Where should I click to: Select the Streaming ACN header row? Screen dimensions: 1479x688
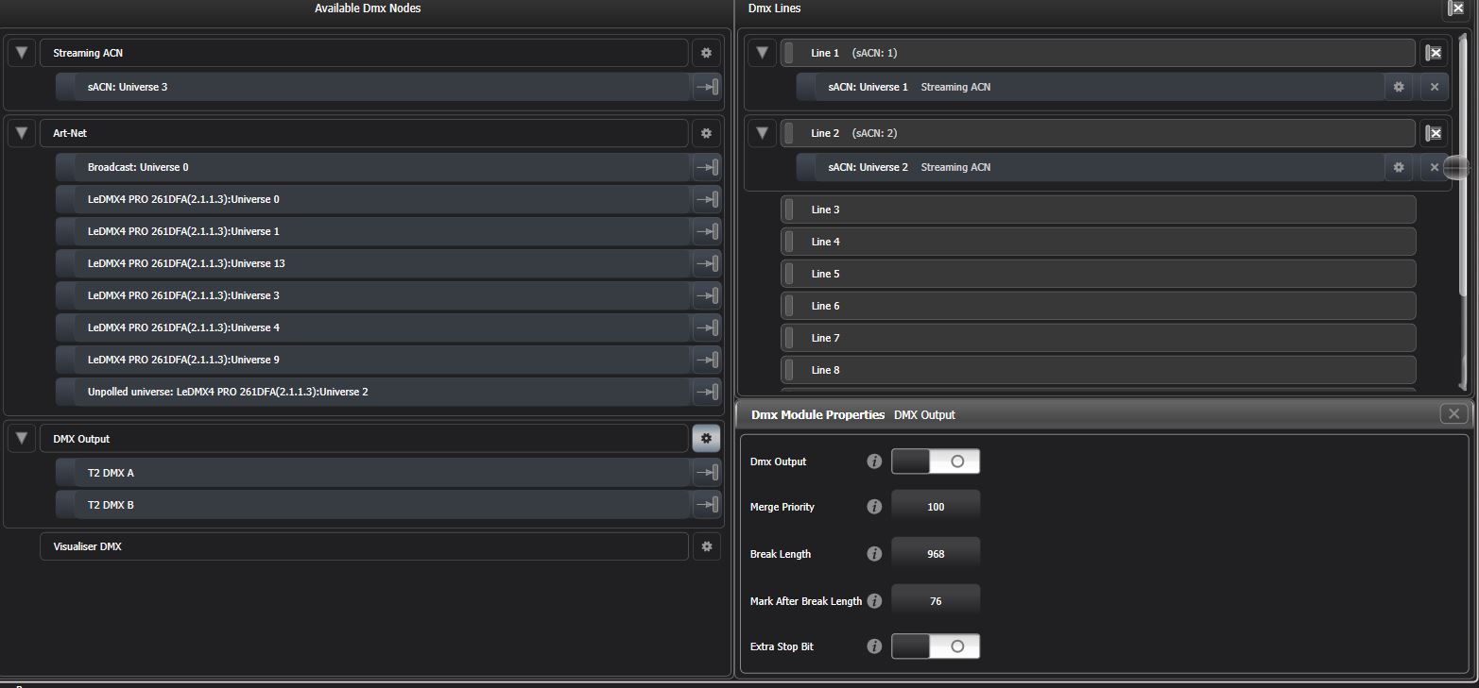point(364,53)
